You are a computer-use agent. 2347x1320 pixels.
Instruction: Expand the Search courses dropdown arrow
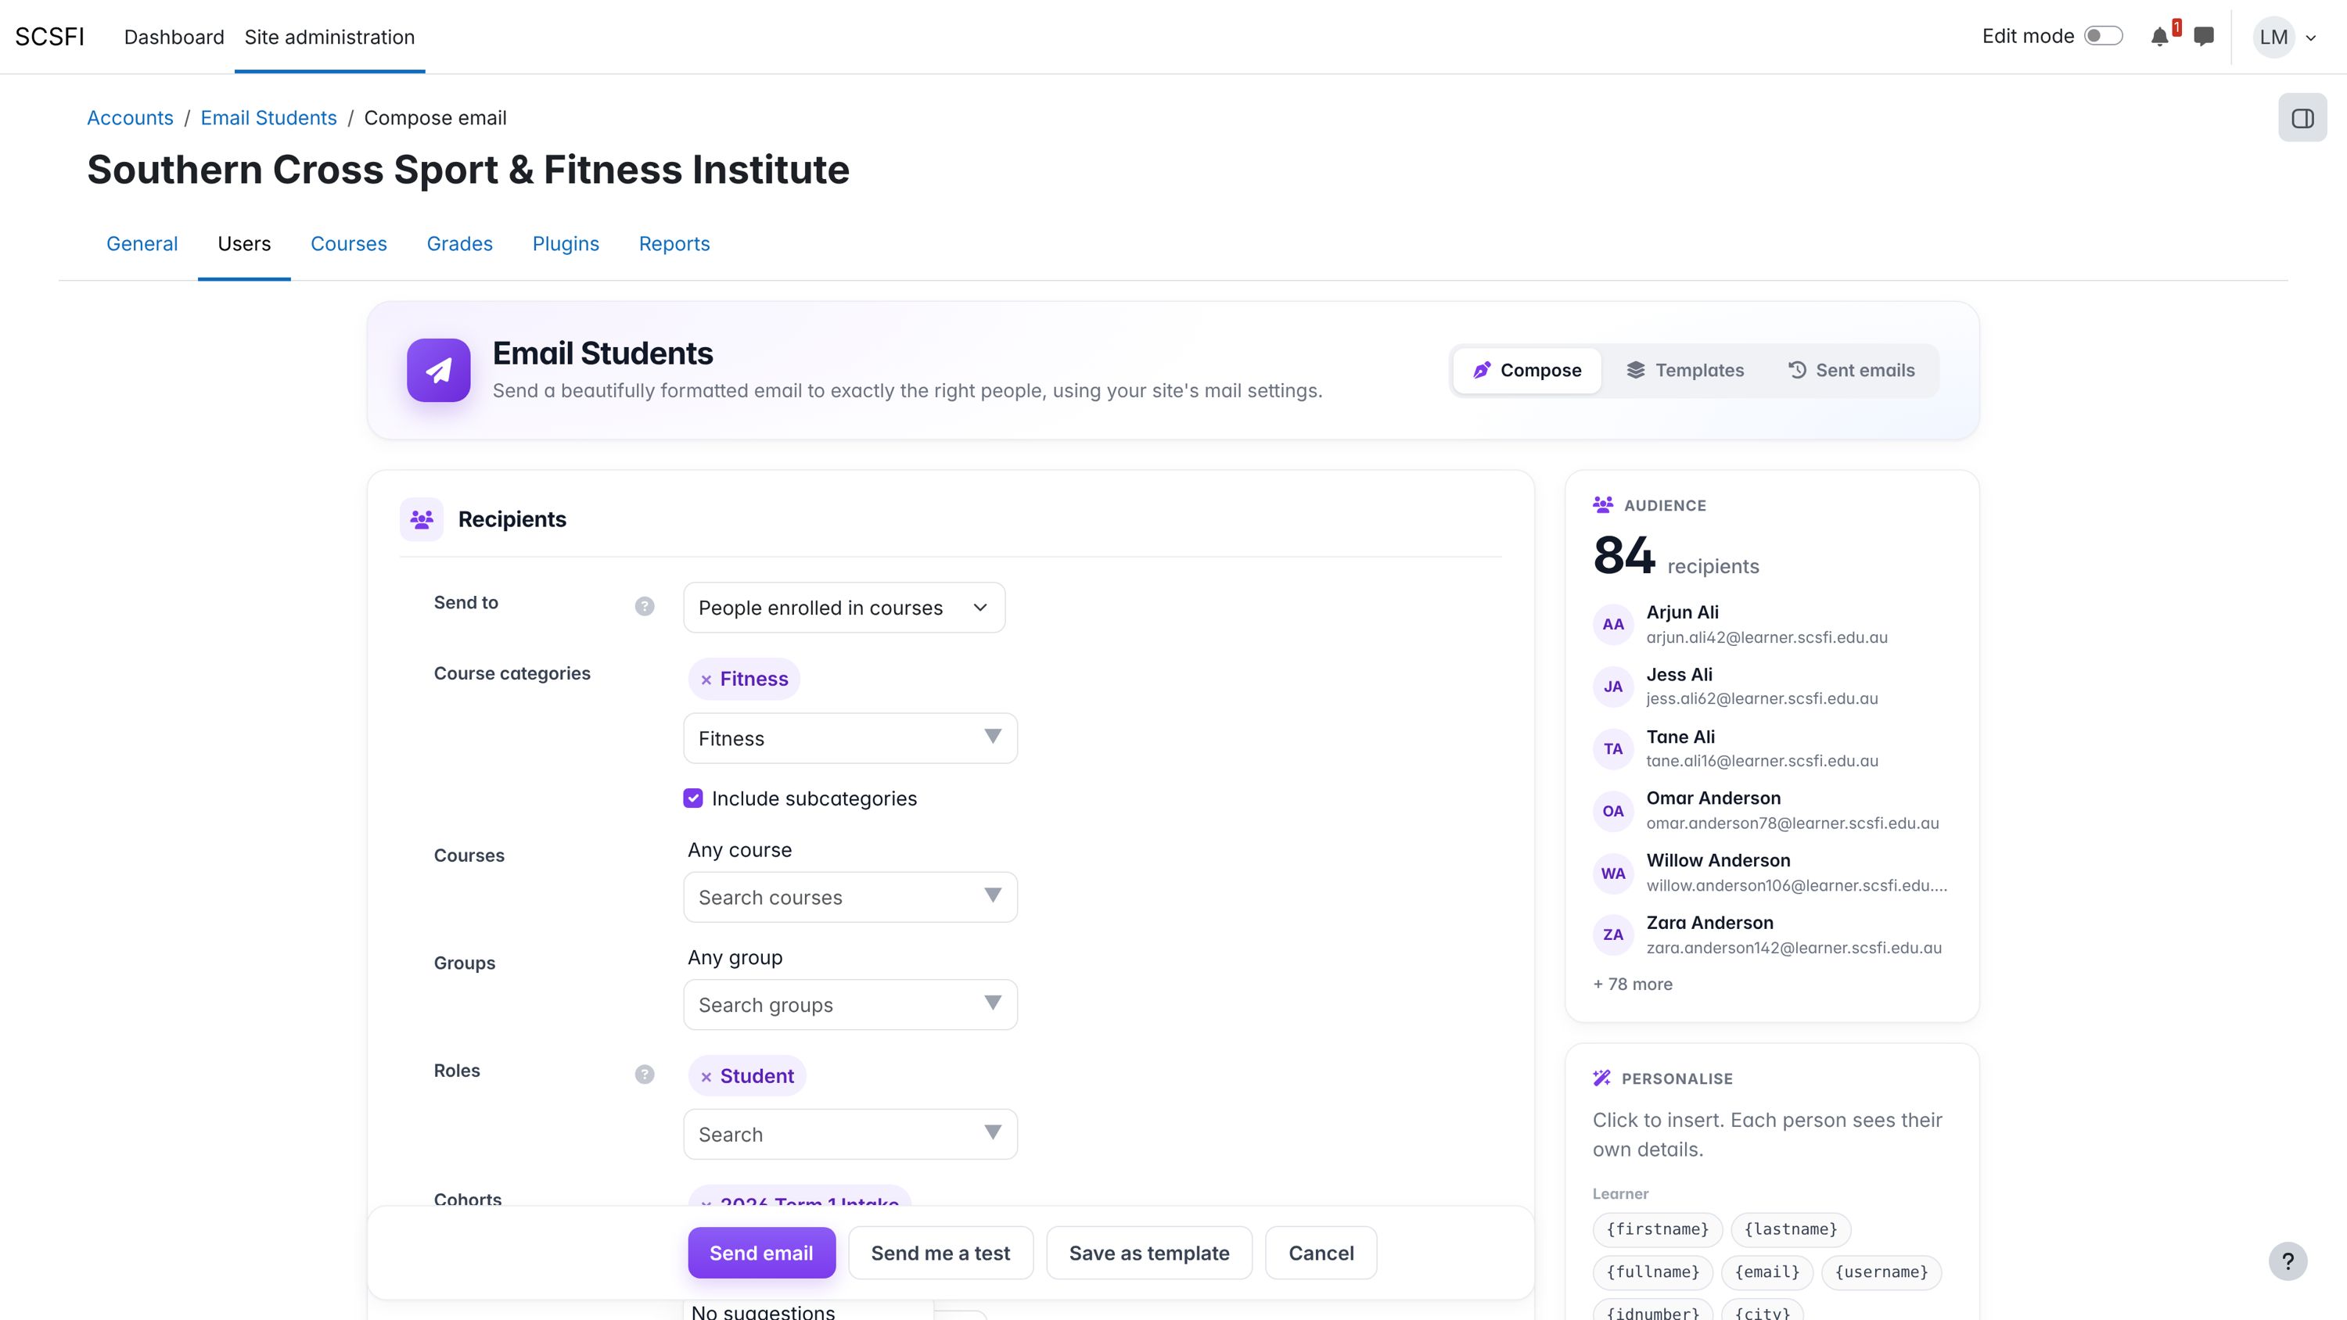(993, 895)
